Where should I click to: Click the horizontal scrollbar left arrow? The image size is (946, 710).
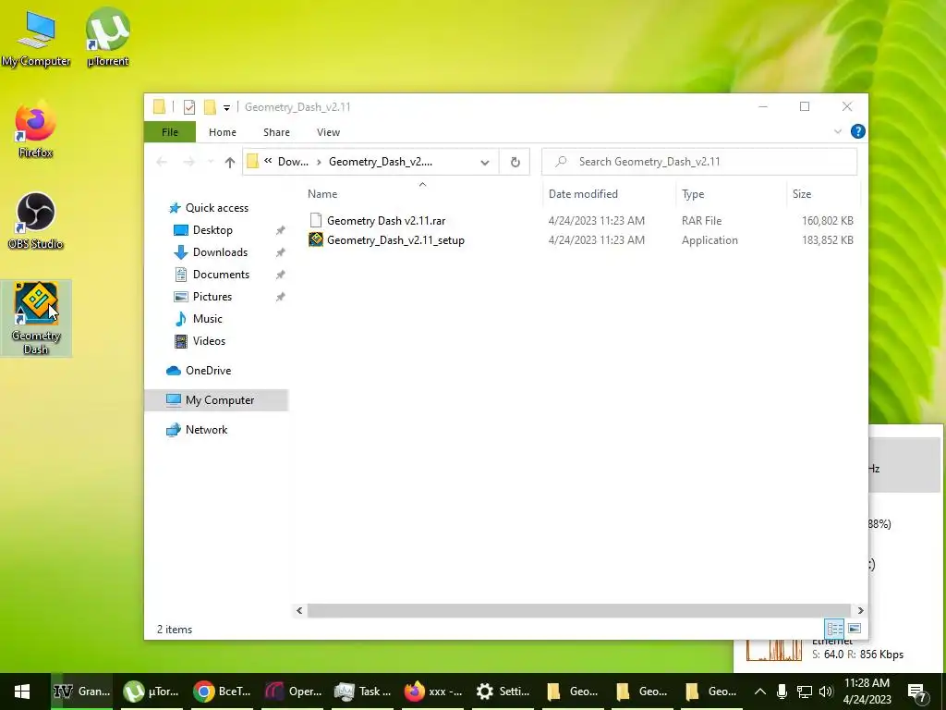[299, 610]
